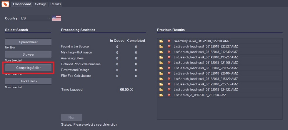Screen dimensions: 288x130
Task: Open folder for ListSearch_load-test4_08122018_224722.AMZ
Action: point(161,90)
